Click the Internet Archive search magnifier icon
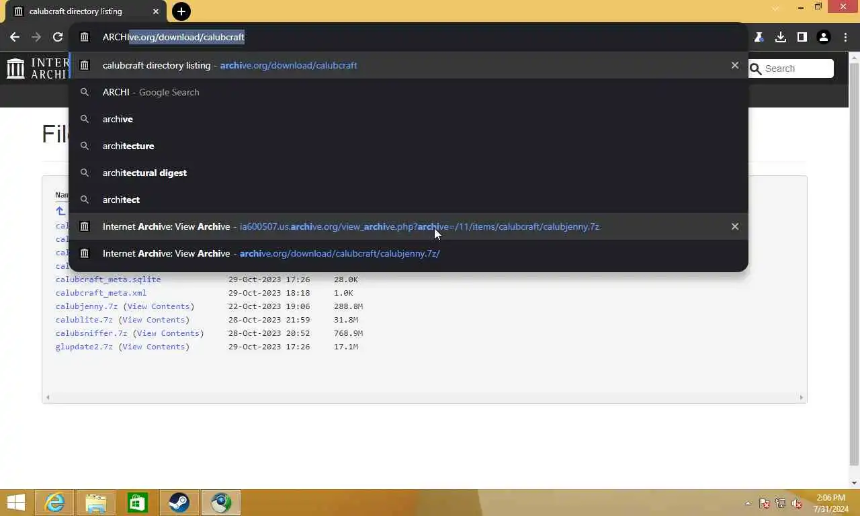Viewport: 860px width, 516px height. [x=755, y=69]
